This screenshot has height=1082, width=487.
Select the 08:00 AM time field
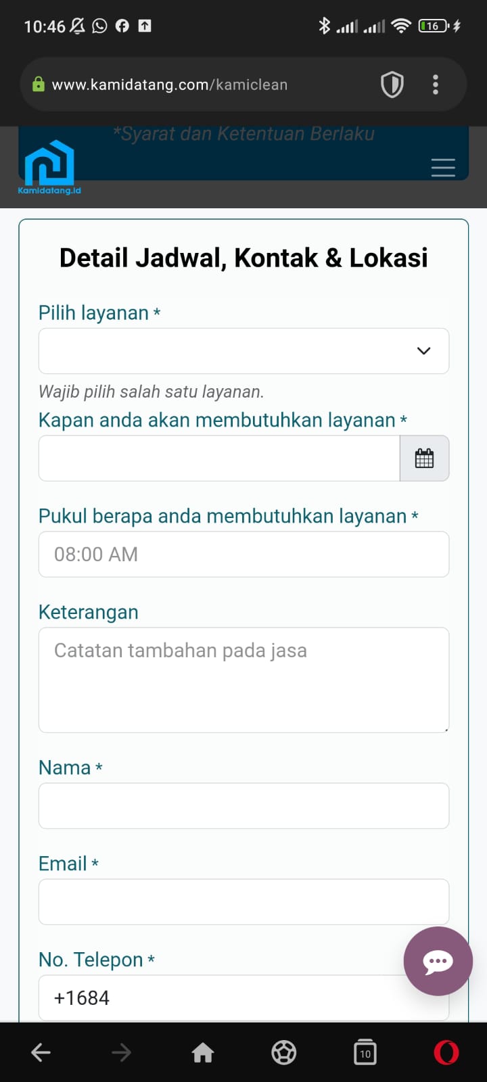(243, 555)
